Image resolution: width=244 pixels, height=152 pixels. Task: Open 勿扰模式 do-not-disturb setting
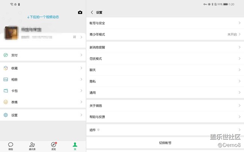[x=165, y=59]
